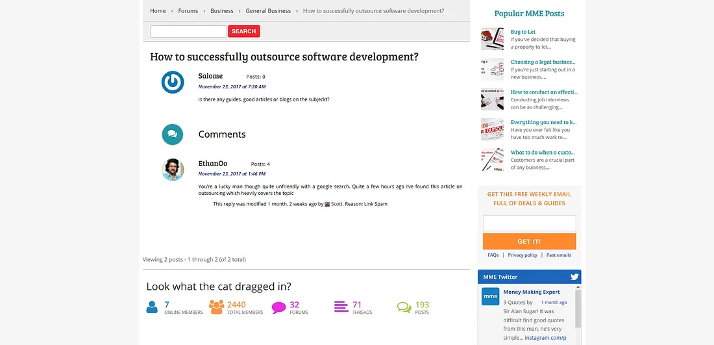714x345 pixels.
Task: Open the Buy to Let post link
Action: [523, 32]
